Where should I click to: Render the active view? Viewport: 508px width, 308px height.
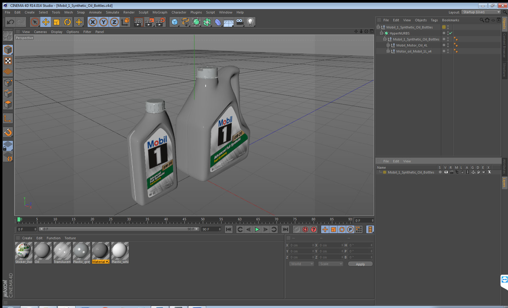(138, 22)
